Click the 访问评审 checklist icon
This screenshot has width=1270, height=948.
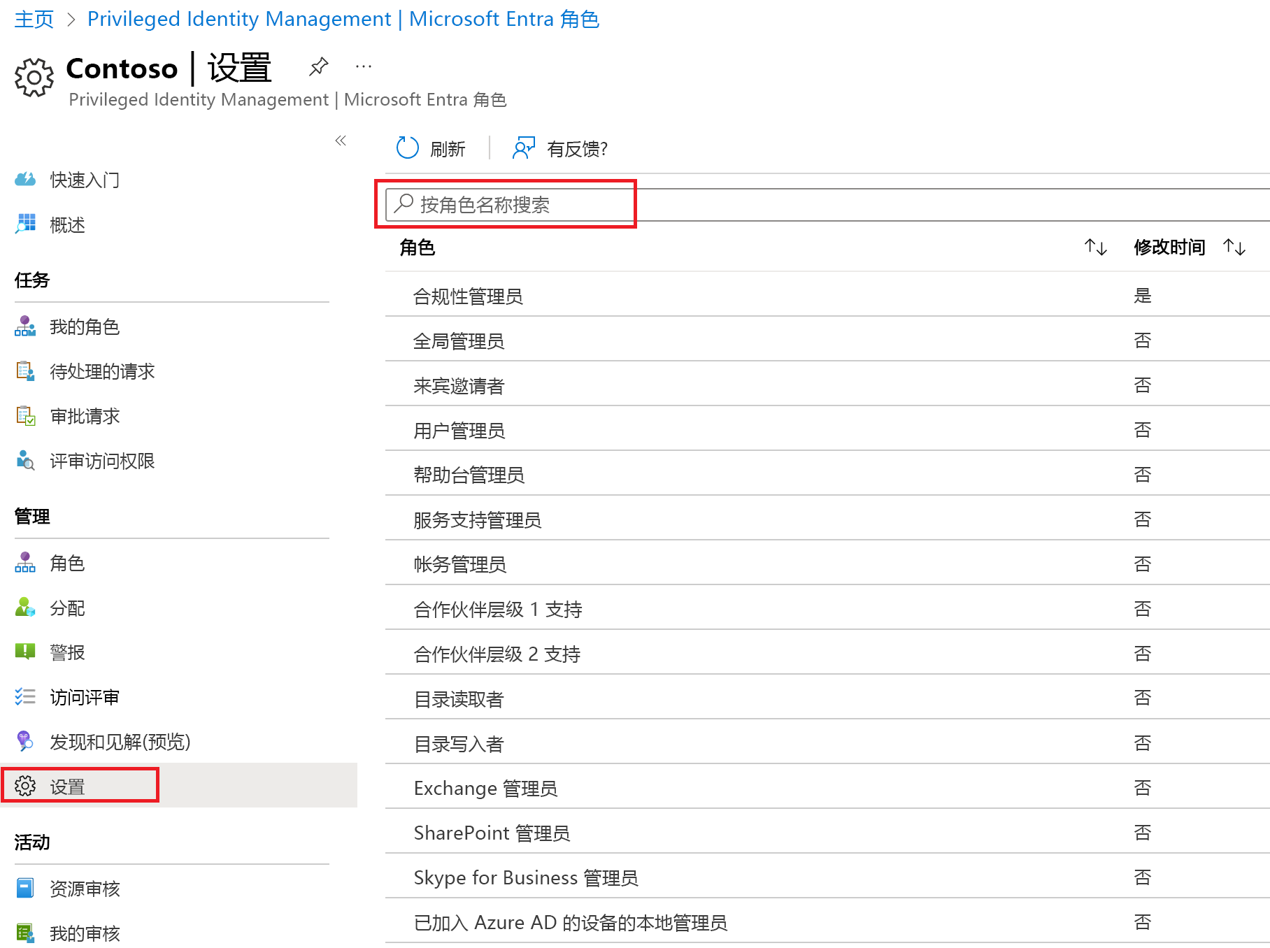point(25,697)
